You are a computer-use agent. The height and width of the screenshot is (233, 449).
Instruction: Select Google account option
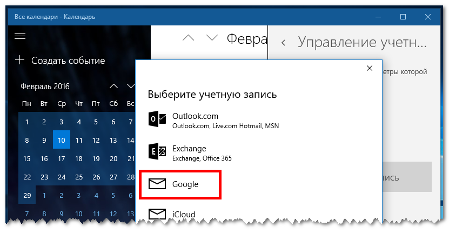180,184
